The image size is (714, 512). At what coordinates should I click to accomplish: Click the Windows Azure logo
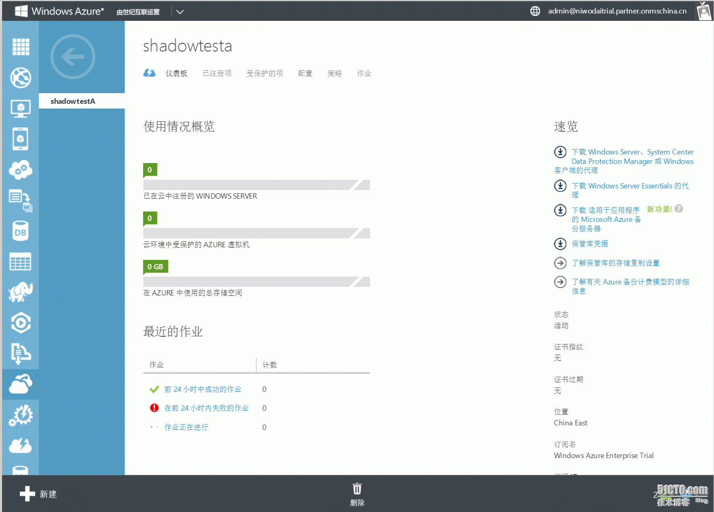(x=59, y=11)
